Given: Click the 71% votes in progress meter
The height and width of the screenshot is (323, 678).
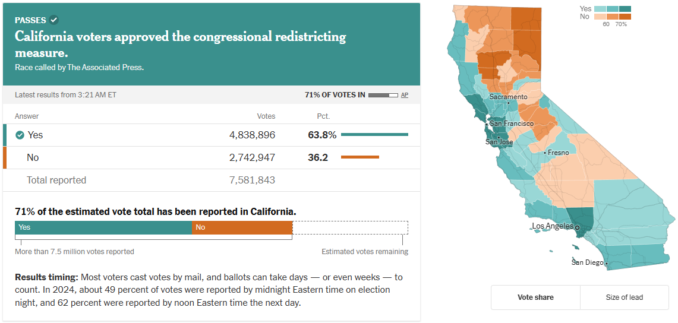Looking at the screenshot, I should click(x=383, y=95).
